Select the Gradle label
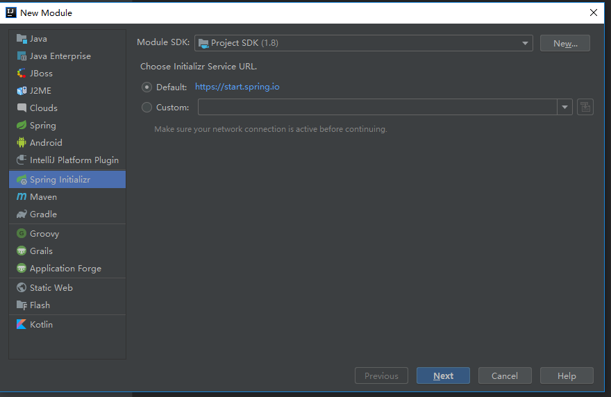This screenshot has width=611, height=397. pos(43,214)
